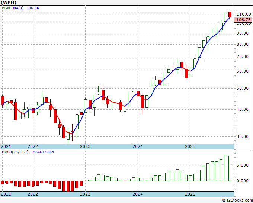Screen dimensions: 253x203
Task: Click the last green MACD bar on the right
Action: click(x=230, y=168)
